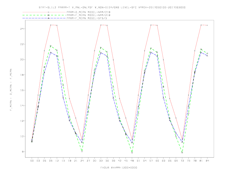Click x-axis forecast hour label 27

tap(88, 161)
